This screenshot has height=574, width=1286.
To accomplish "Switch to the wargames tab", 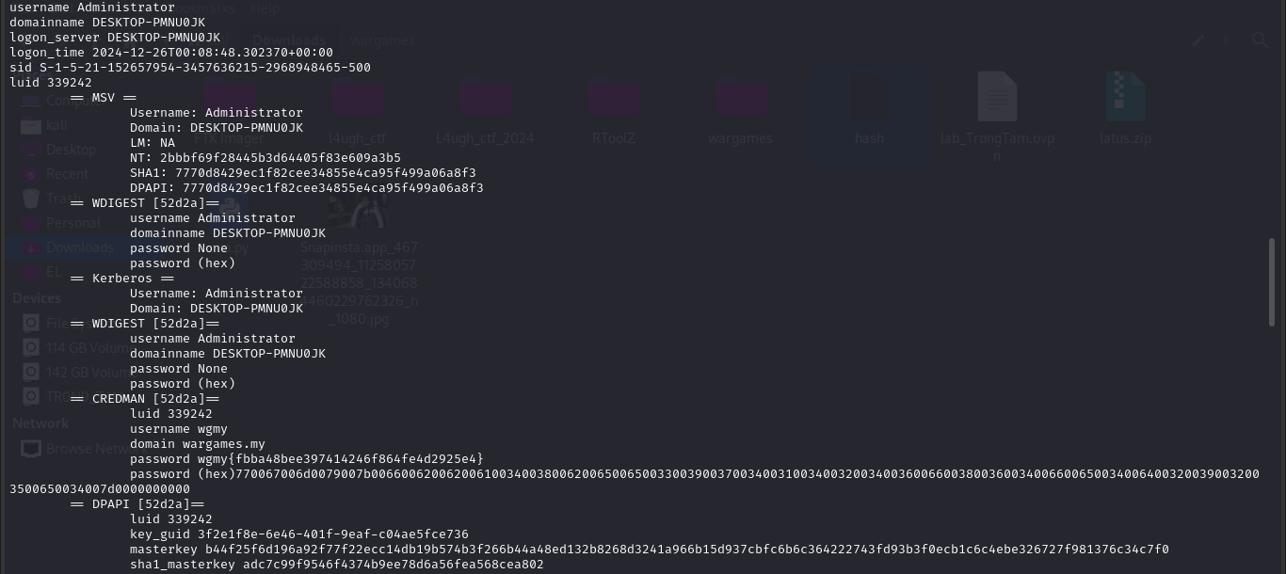I will [381, 40].
